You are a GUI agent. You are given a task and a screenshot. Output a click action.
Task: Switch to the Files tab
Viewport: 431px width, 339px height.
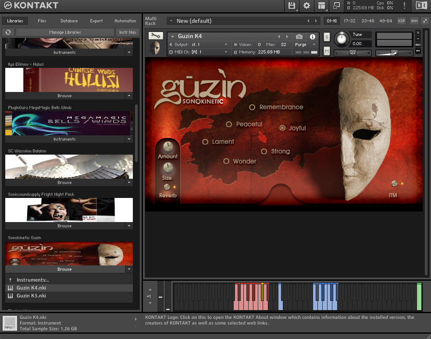42,21
